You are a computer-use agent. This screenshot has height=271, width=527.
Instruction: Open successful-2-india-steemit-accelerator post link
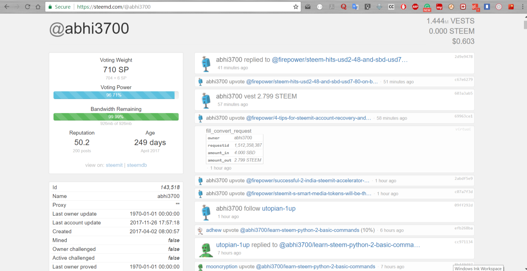point(308,180)
